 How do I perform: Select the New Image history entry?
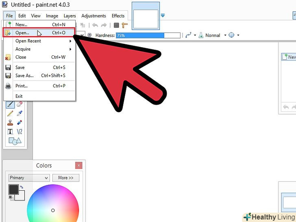coord(289,57)
